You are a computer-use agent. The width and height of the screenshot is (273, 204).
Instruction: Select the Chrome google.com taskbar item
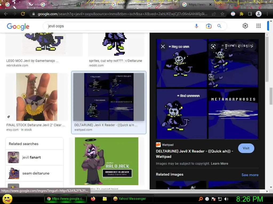pos(65,199)
